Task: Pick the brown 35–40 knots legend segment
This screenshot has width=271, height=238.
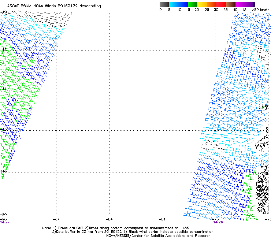Action: click(x=231, y=4)
